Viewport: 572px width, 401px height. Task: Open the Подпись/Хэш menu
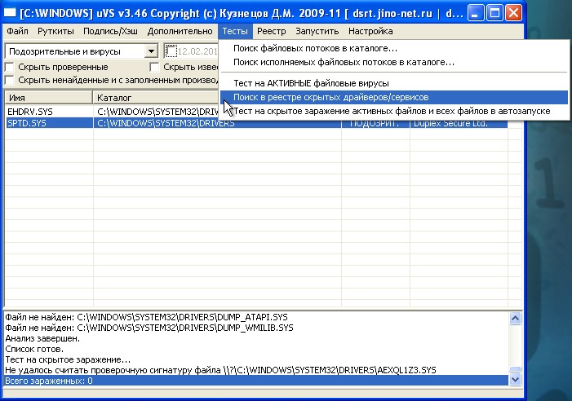coord(110,31)
